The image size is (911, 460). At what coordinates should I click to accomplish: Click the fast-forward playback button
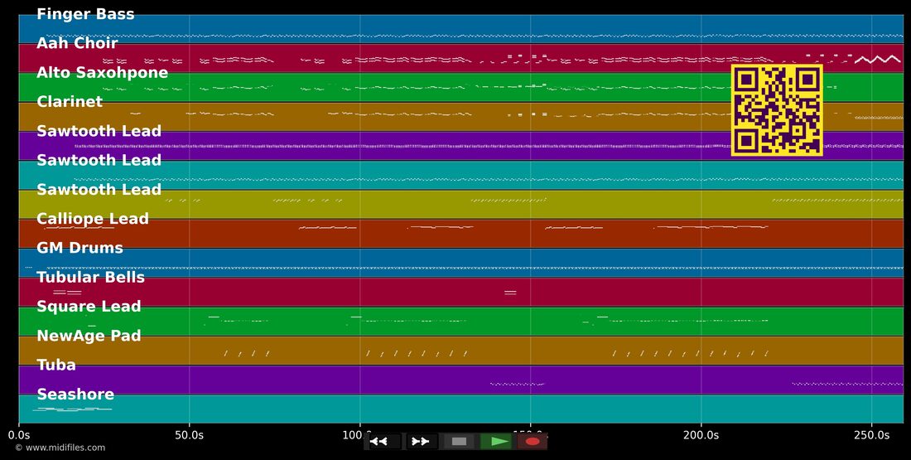tap(421, 442)
